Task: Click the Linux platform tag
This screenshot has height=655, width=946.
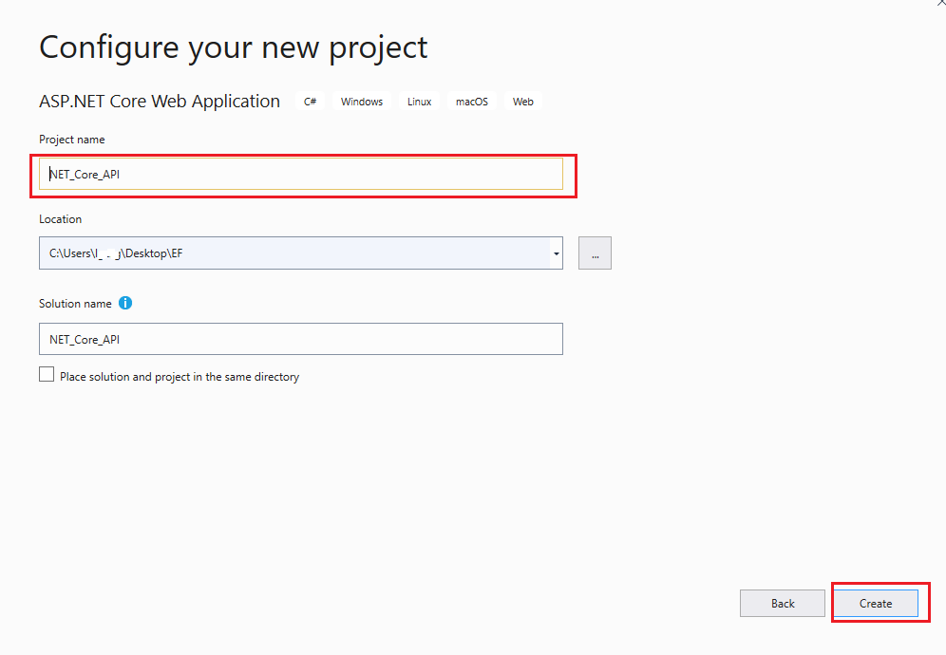Action: 419,102
